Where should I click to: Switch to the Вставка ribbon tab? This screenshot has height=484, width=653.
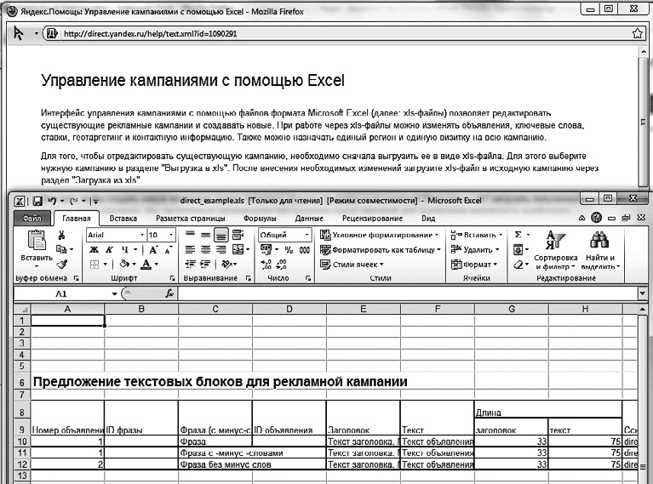coord(123,219)
